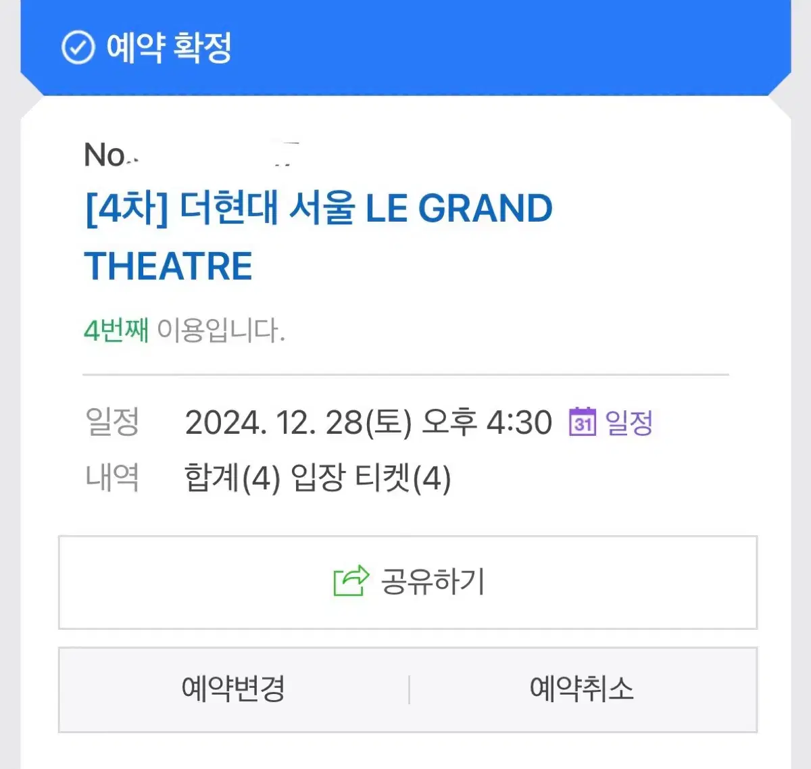Open the 일정 calendar link

[x=611, y=422]
